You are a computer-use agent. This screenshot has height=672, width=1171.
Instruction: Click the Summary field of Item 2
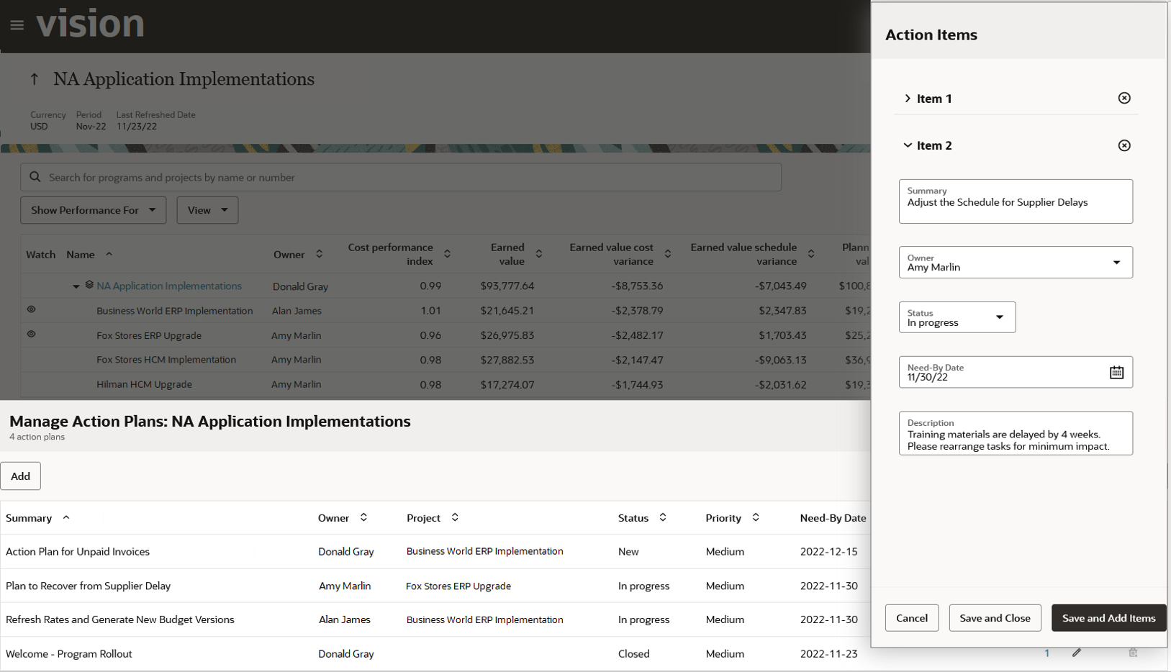(1015, 201)
